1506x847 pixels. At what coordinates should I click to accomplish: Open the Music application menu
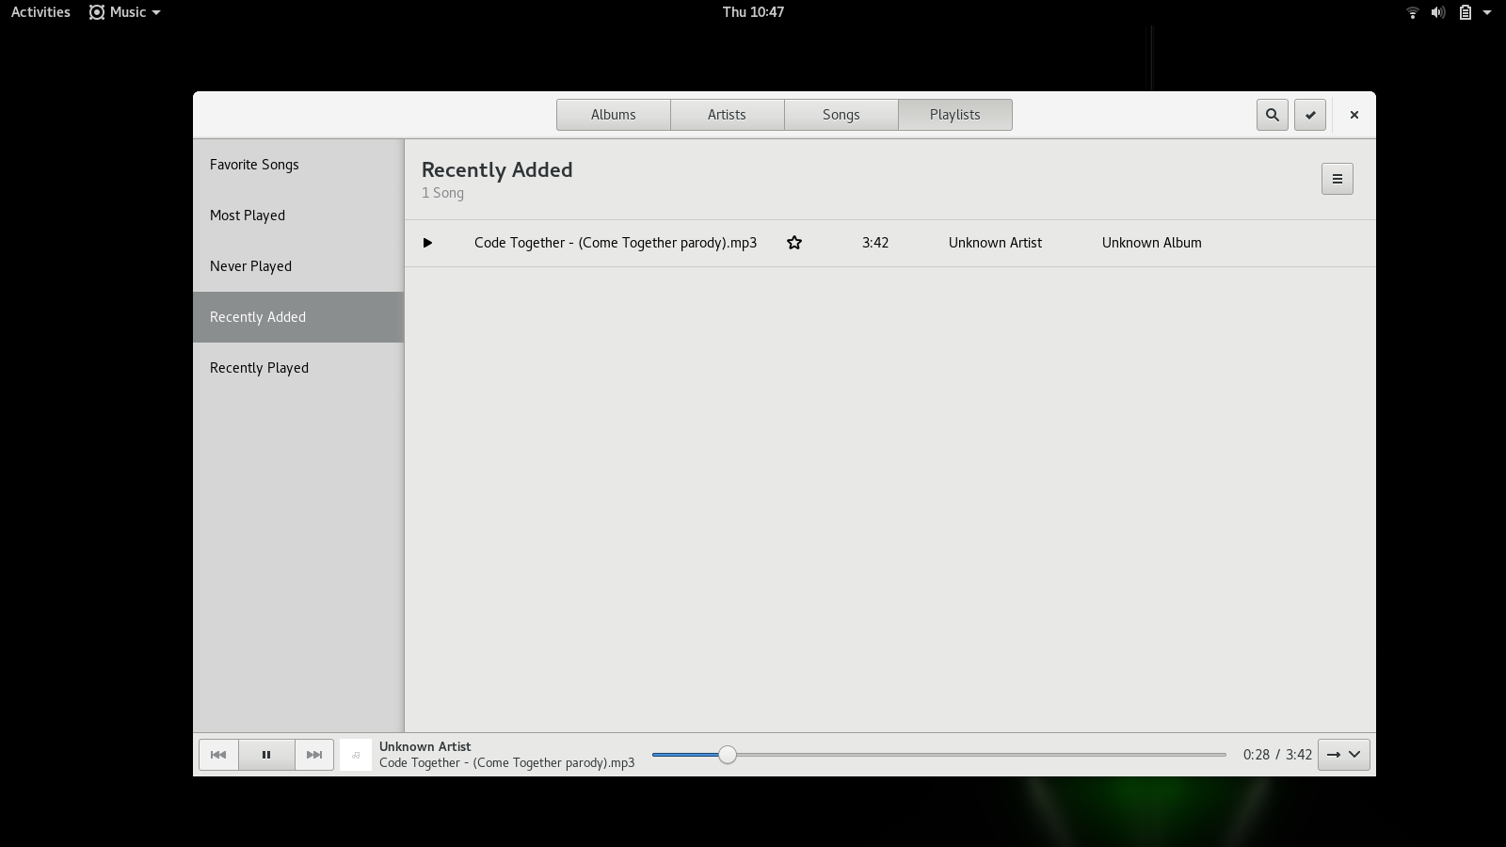point(125,12)
